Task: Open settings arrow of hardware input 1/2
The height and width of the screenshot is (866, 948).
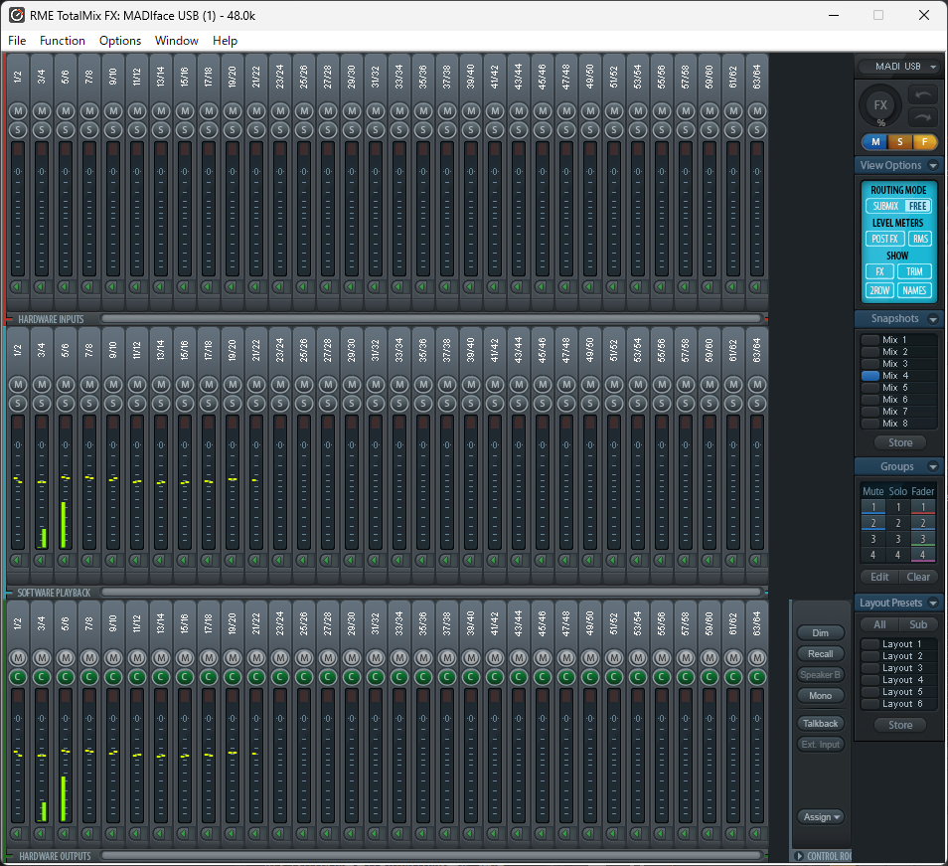Action: coord(16,286)
